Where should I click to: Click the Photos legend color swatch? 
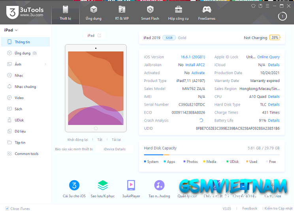point(184,161)
